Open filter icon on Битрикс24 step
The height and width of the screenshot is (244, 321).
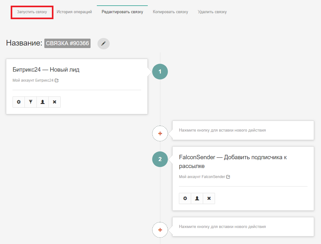30,102
